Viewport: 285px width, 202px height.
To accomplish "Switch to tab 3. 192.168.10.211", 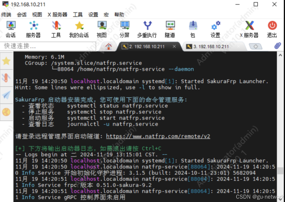I will (x=211, y=46).
